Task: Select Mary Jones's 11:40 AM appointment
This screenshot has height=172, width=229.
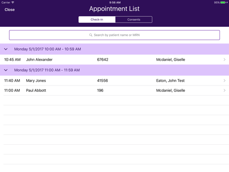Action: (x=114, y=81)
